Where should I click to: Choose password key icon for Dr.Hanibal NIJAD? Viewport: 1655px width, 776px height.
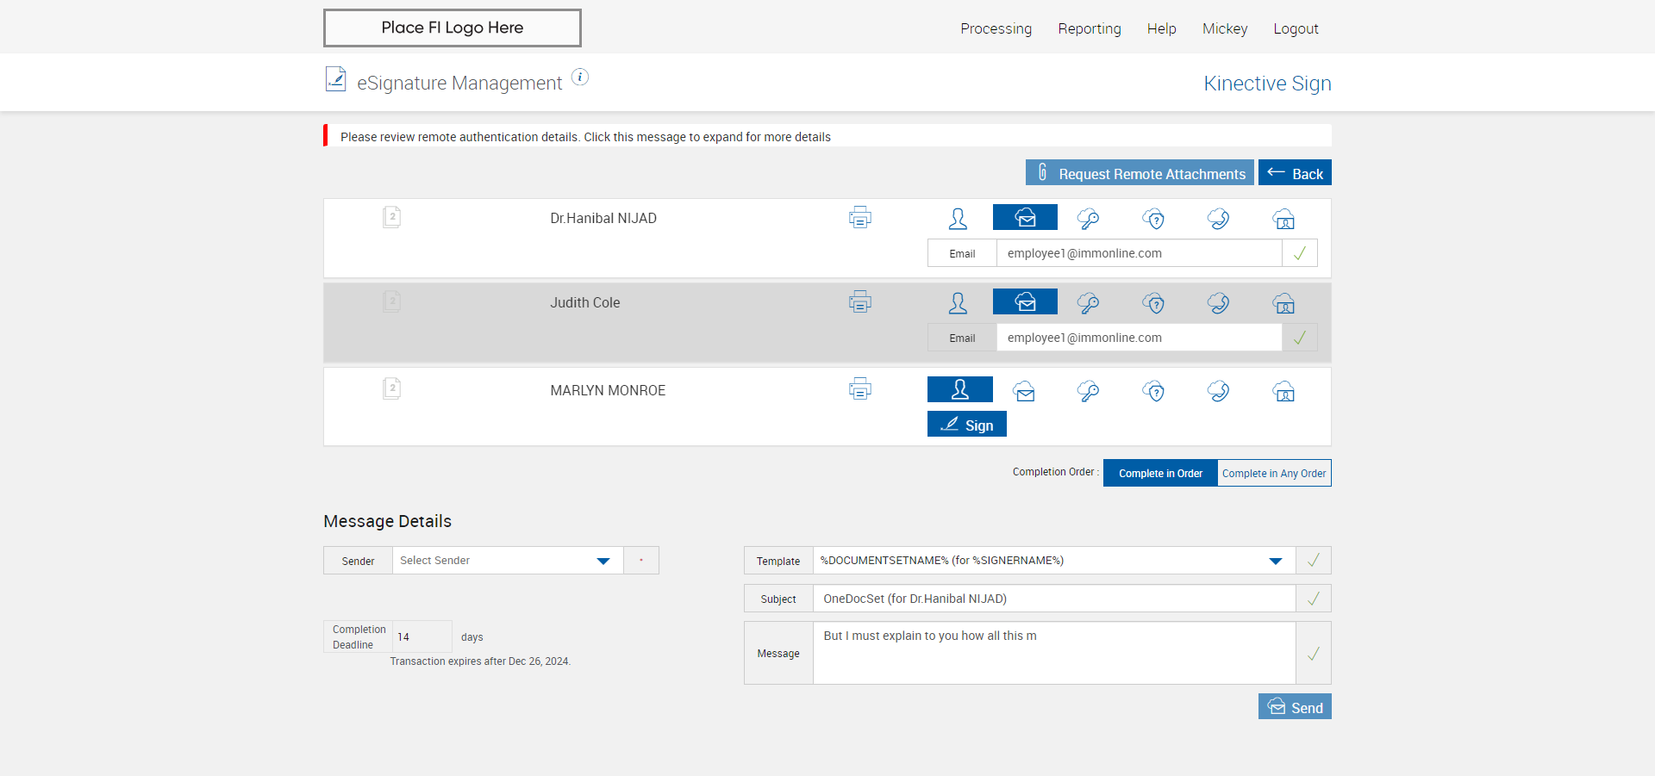1088,219
